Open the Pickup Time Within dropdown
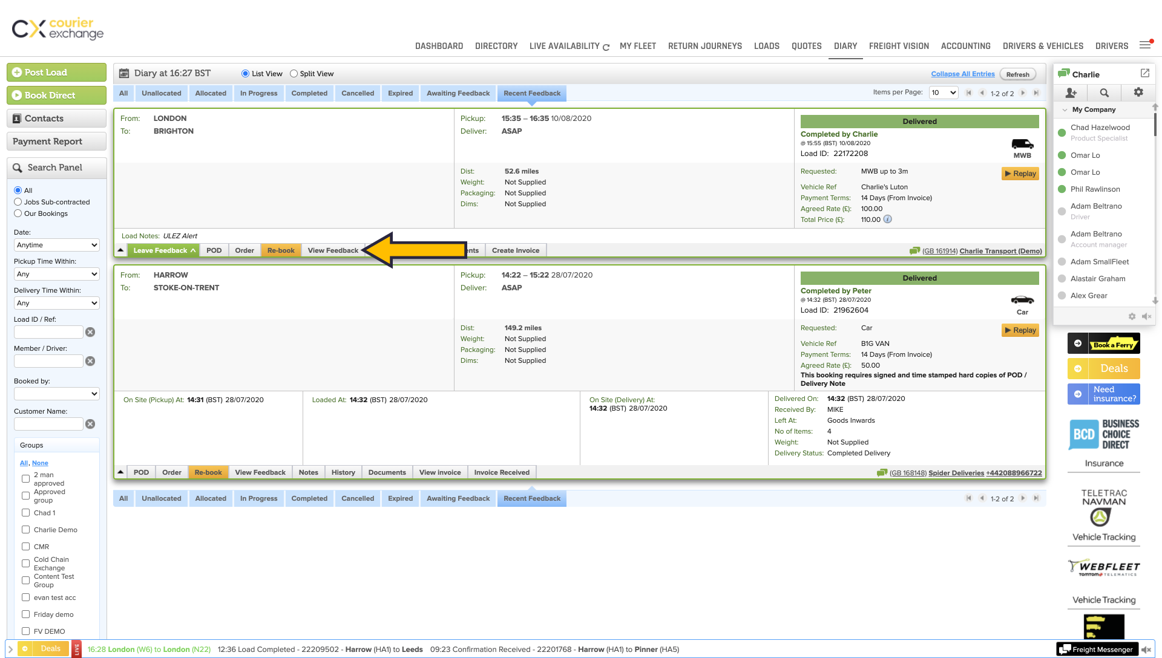 pos(57,274)
